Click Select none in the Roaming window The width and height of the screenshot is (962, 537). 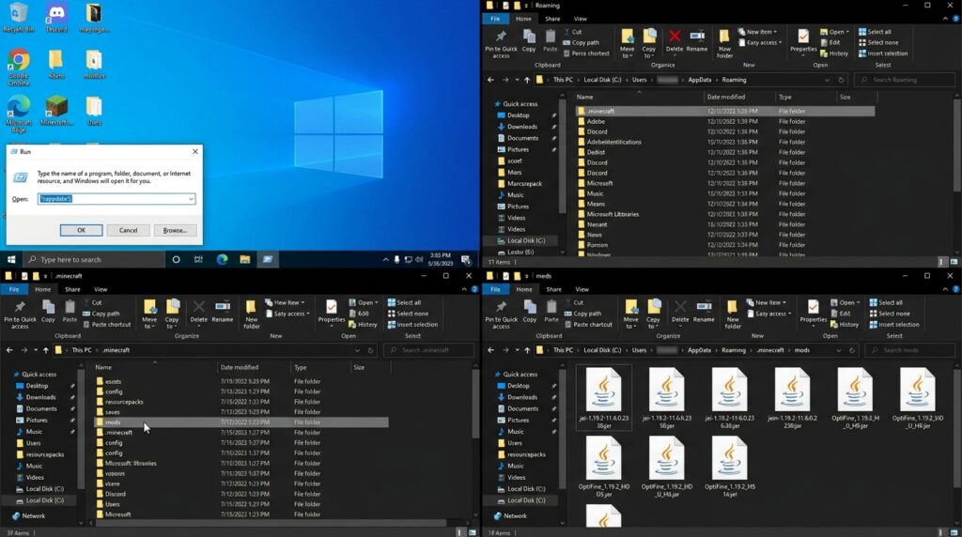(878, 42)
